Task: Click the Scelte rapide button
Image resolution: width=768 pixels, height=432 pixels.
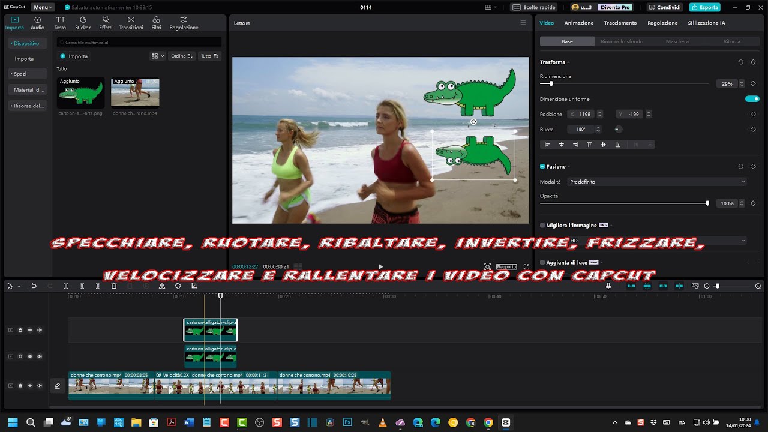Action: (533, 7)
